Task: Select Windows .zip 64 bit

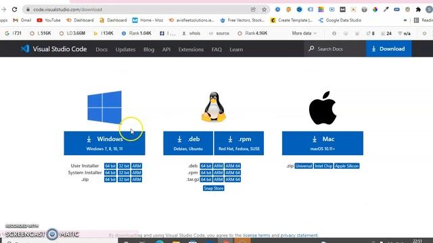Action: [110, 180]
